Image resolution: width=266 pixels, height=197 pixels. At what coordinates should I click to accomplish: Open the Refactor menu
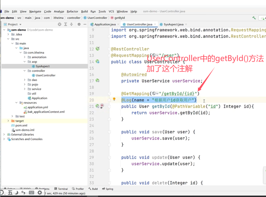[73, 12]
